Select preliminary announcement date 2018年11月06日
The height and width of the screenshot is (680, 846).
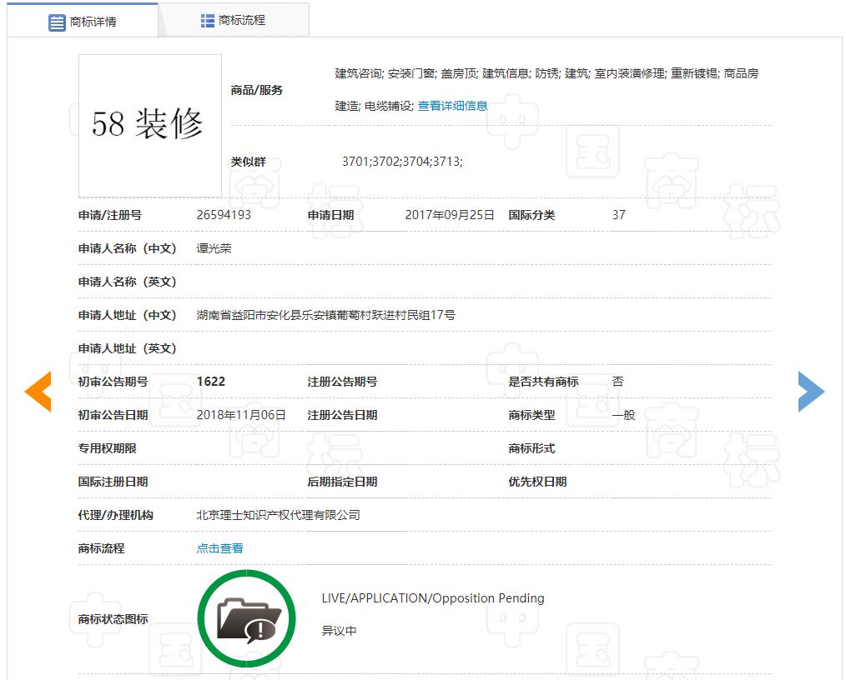click(241, 415)
